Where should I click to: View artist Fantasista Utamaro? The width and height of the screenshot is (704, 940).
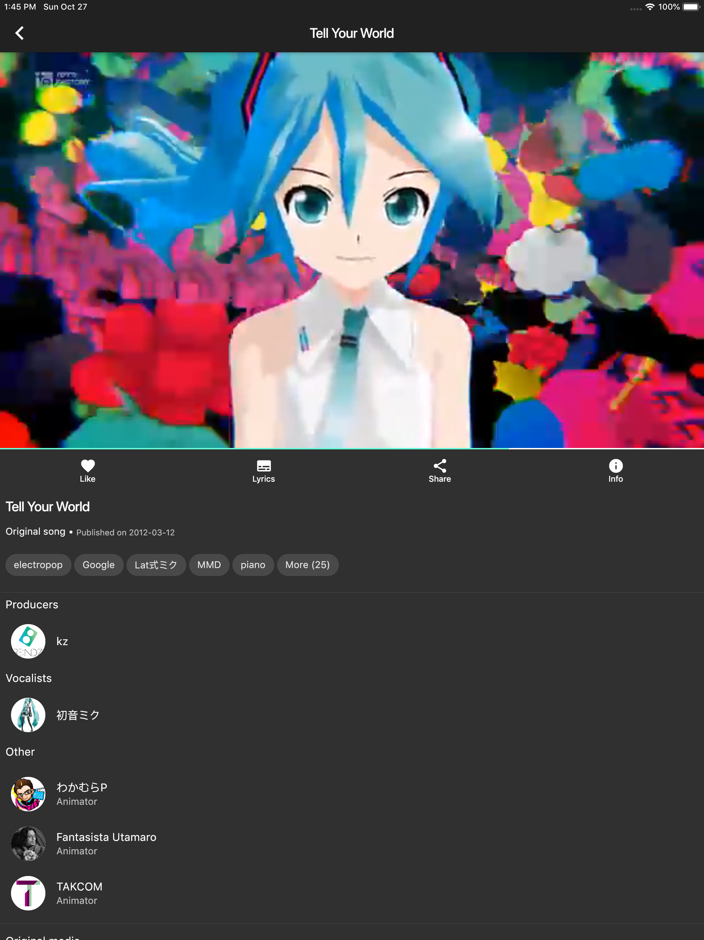pyautogui.click(x=106, y=837)
